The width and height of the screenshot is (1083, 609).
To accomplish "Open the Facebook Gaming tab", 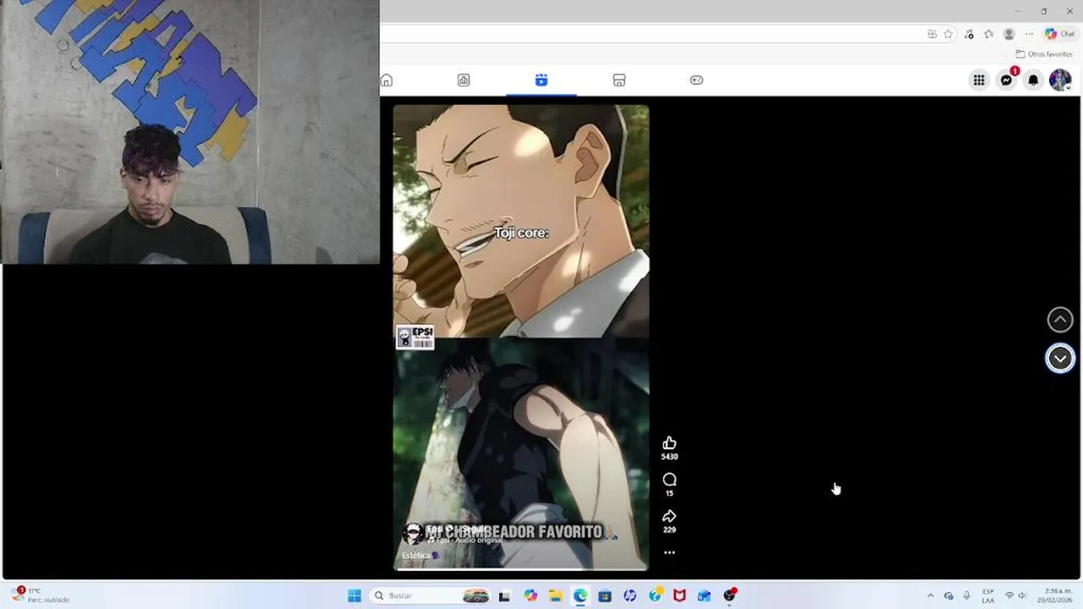I will click(x=696, y=80).
